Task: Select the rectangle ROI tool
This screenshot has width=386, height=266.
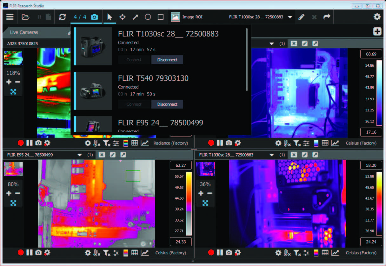Action: [161, 17]
